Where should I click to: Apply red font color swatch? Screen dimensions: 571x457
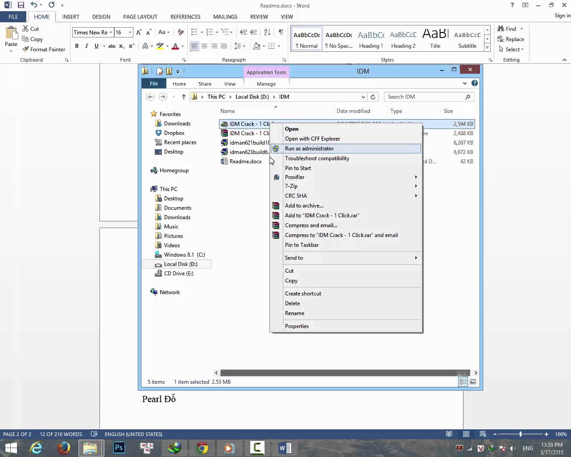pyautogui.click(x=175, y=46)
